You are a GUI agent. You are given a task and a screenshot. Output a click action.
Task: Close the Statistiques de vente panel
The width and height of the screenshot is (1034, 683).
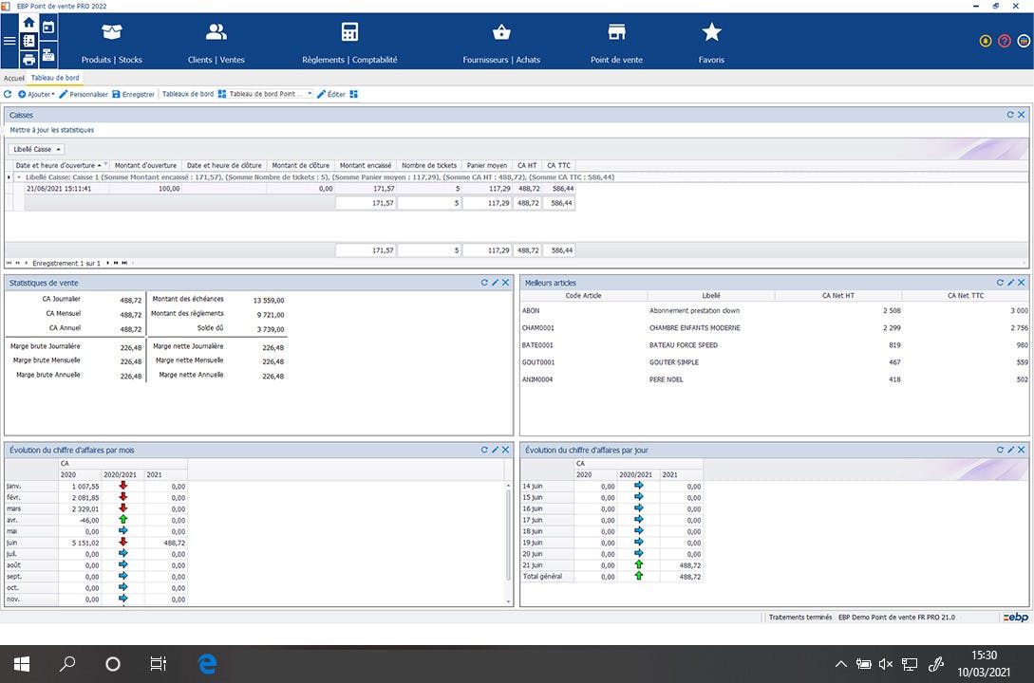tap(506, 282)
